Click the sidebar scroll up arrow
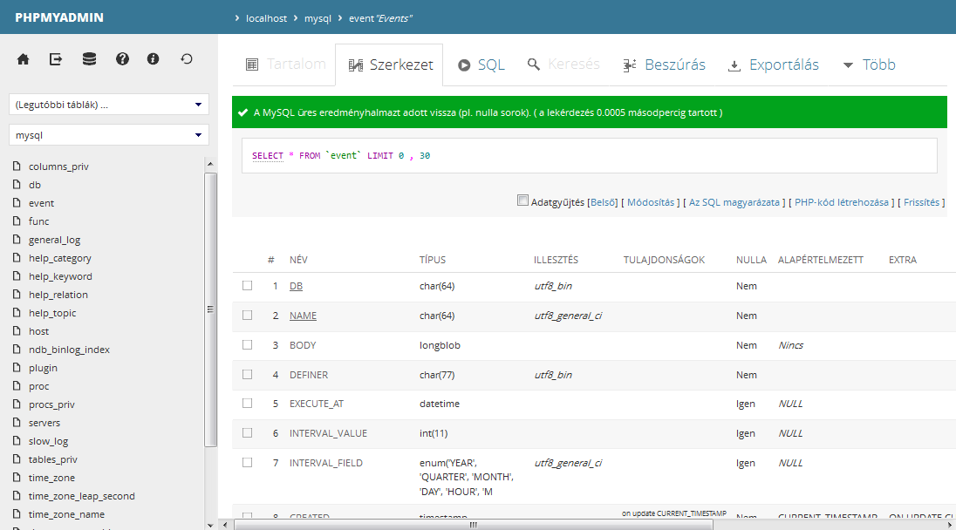956x530 pixels. (210, 164)
